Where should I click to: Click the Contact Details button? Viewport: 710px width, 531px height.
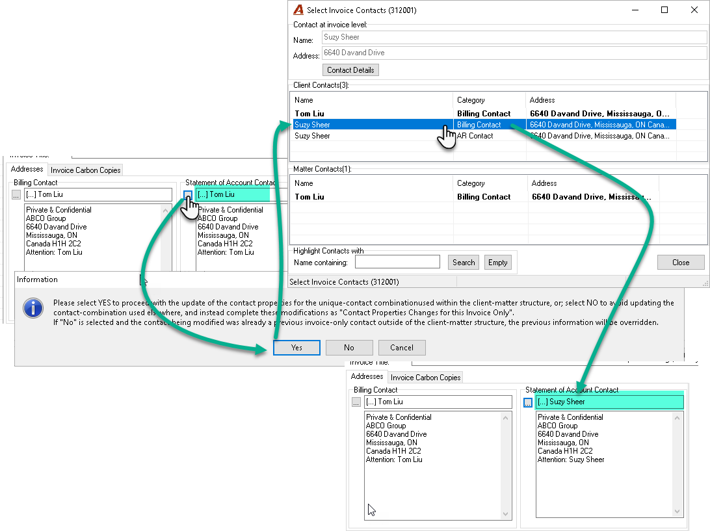point(350,70)
